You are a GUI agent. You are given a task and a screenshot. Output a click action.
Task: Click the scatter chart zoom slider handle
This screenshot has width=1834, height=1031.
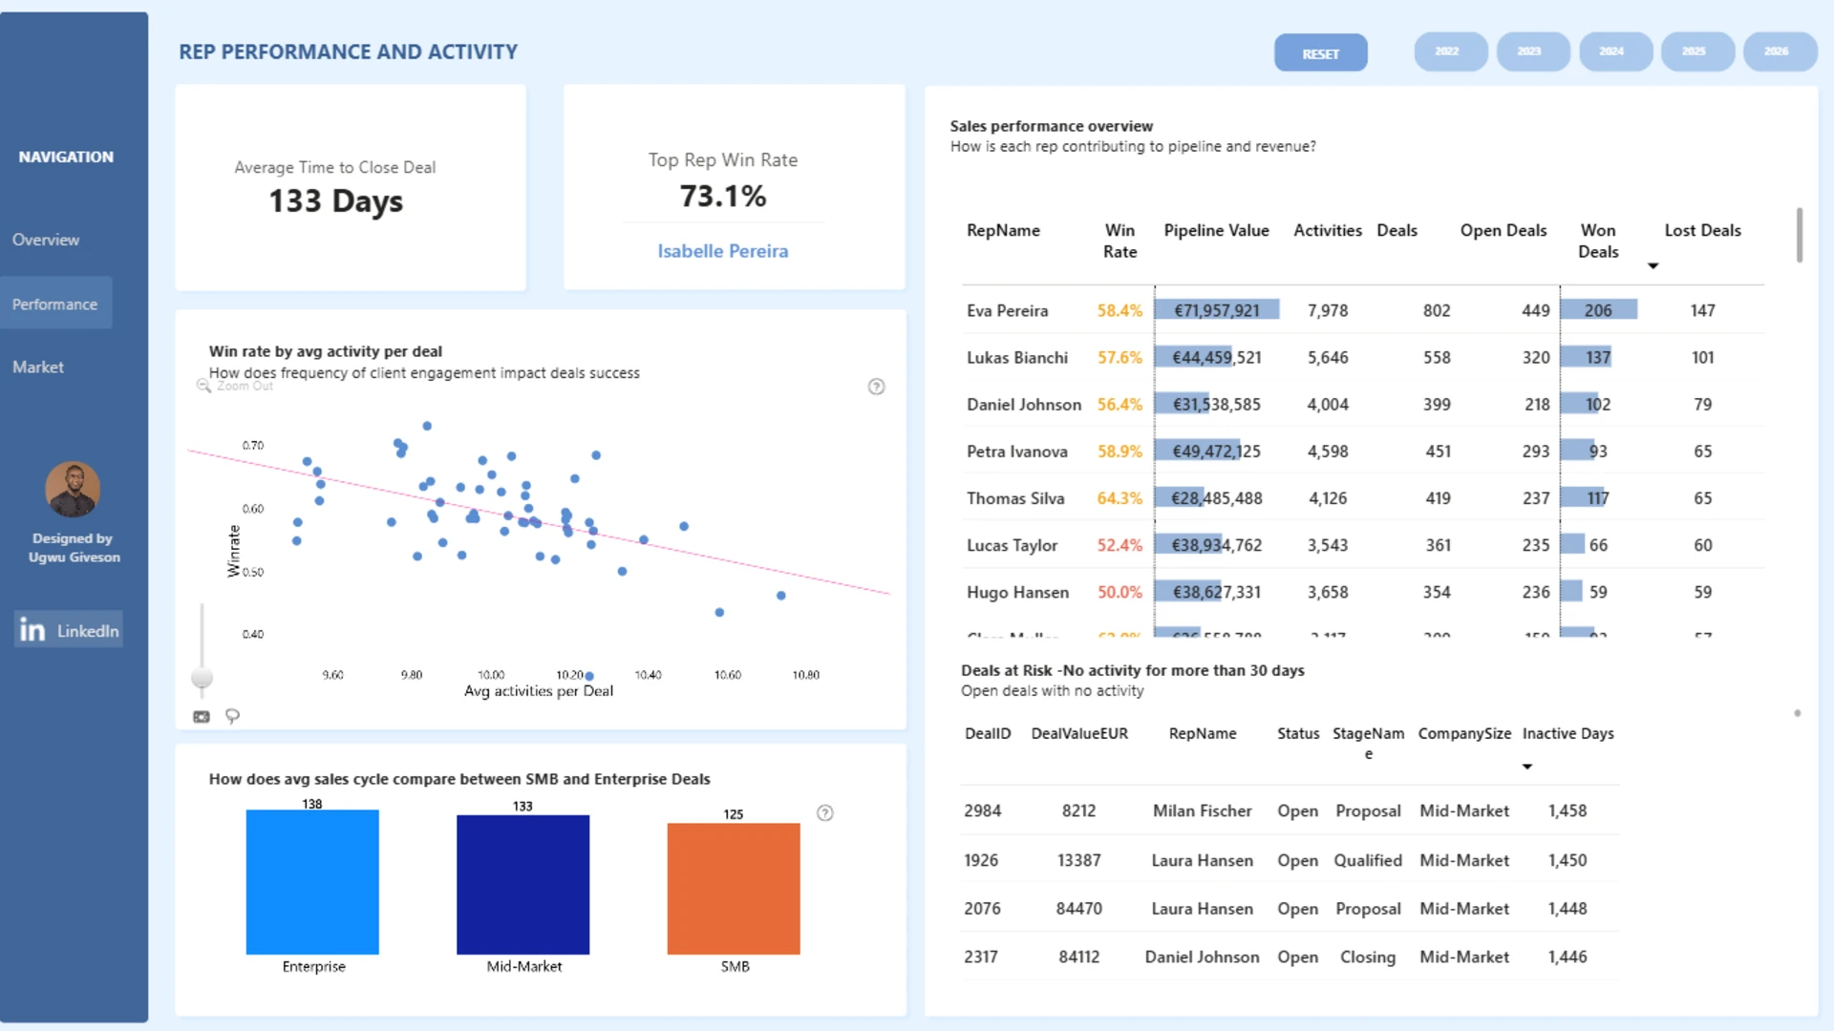(x=202, y=678)
